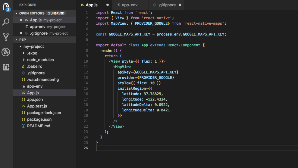Screen dimensions: 298x168
Task: Collapse the PEP workspace section
Action: (x=16, y=40)
